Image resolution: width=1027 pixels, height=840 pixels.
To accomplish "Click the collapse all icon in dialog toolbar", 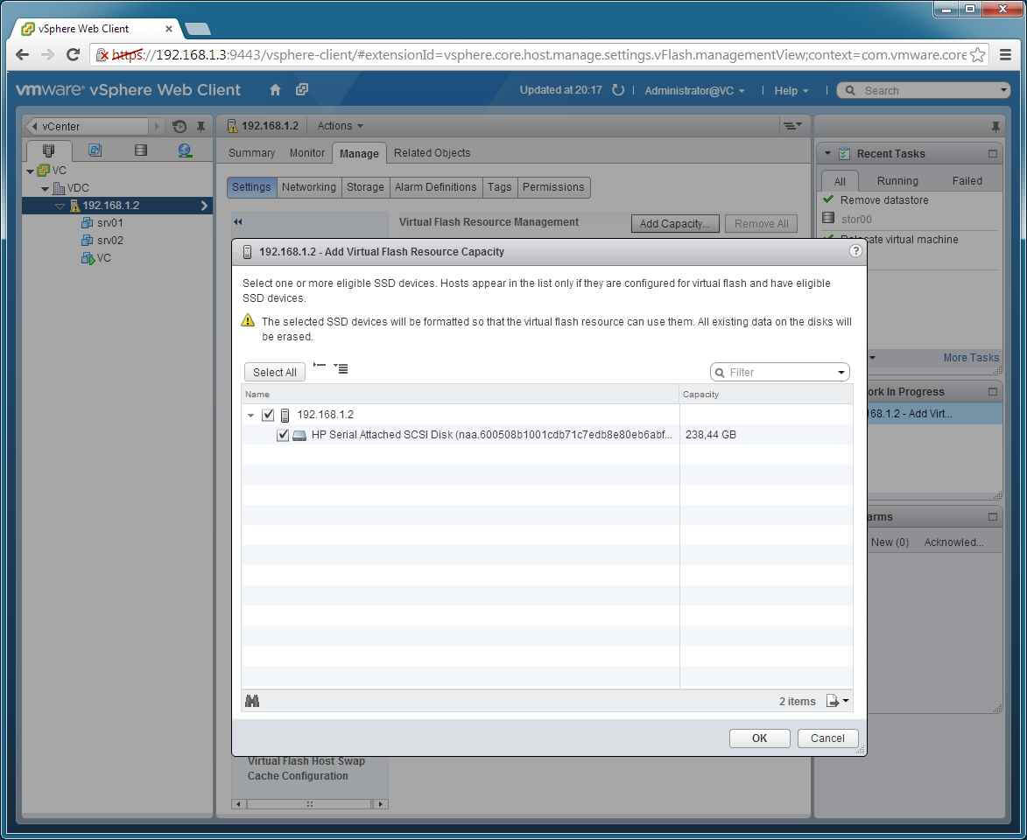I will click(x=320, y=366).
